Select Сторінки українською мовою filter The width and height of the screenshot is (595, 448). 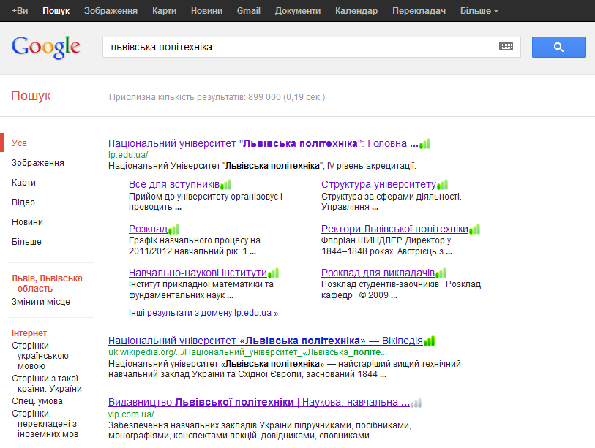pyautogui.click(x=40, y=356)
